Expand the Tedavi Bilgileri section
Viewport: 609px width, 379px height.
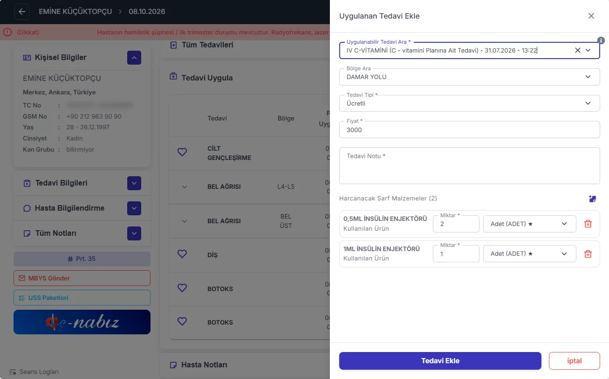(134, 183)
